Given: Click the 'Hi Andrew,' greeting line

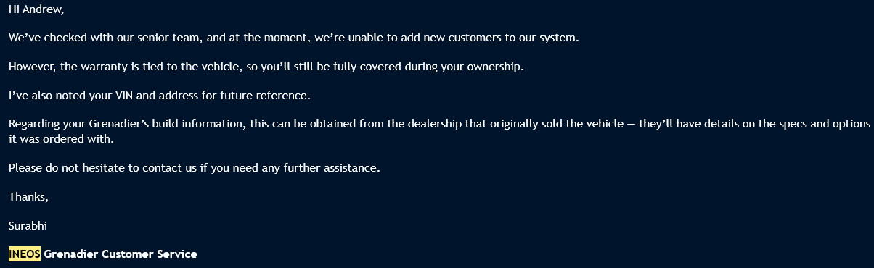Looking at the screenshot, I should coord(36,10).
